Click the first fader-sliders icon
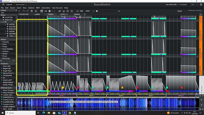The width and height of the screenshot is (204, 115). coord(64,11)
